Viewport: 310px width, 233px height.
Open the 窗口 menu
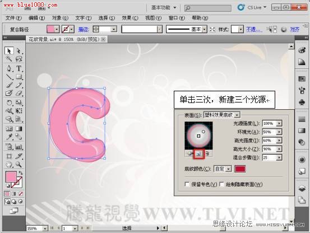(177, 18)
